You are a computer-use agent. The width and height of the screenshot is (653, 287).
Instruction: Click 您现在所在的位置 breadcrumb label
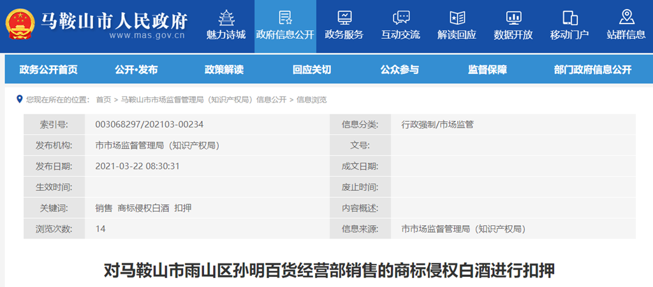[58, 100]
